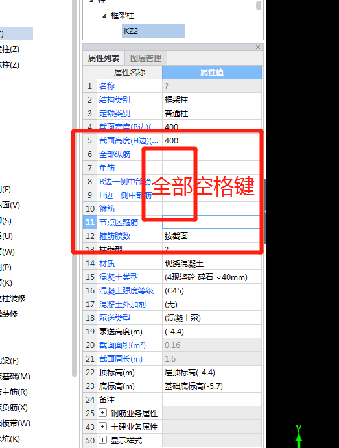This screenshot has height=448, width=339.
Task: Click the 截面高度(H边) property name
Action: (x=128, y=141)
